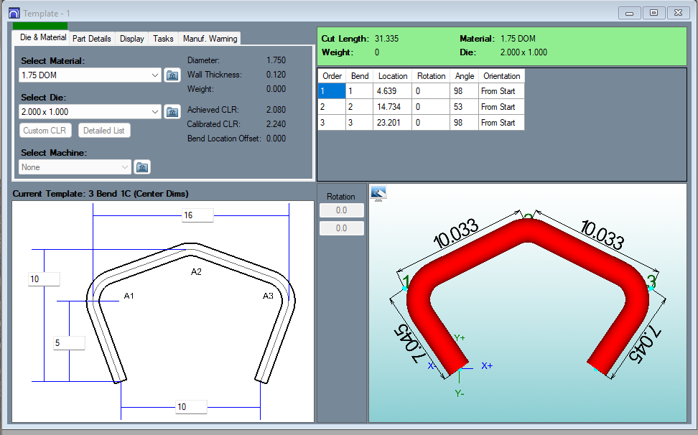Click the Bend column header
The height and width of the screenshot is (435, 698).
(x=360, y=76)
